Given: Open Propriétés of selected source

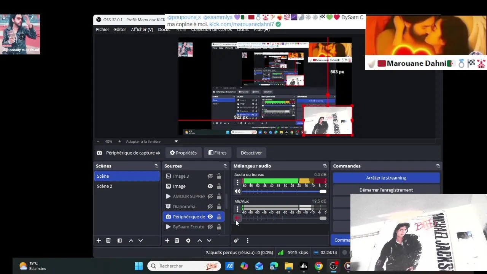Looking at the screenshot, I should point(183,153).
